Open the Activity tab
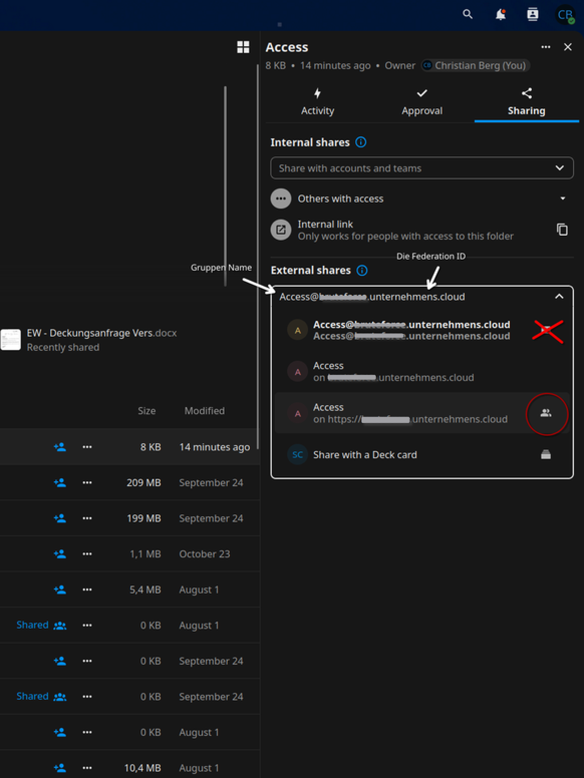This screenshot has height=778, width=584. point(318,102)
